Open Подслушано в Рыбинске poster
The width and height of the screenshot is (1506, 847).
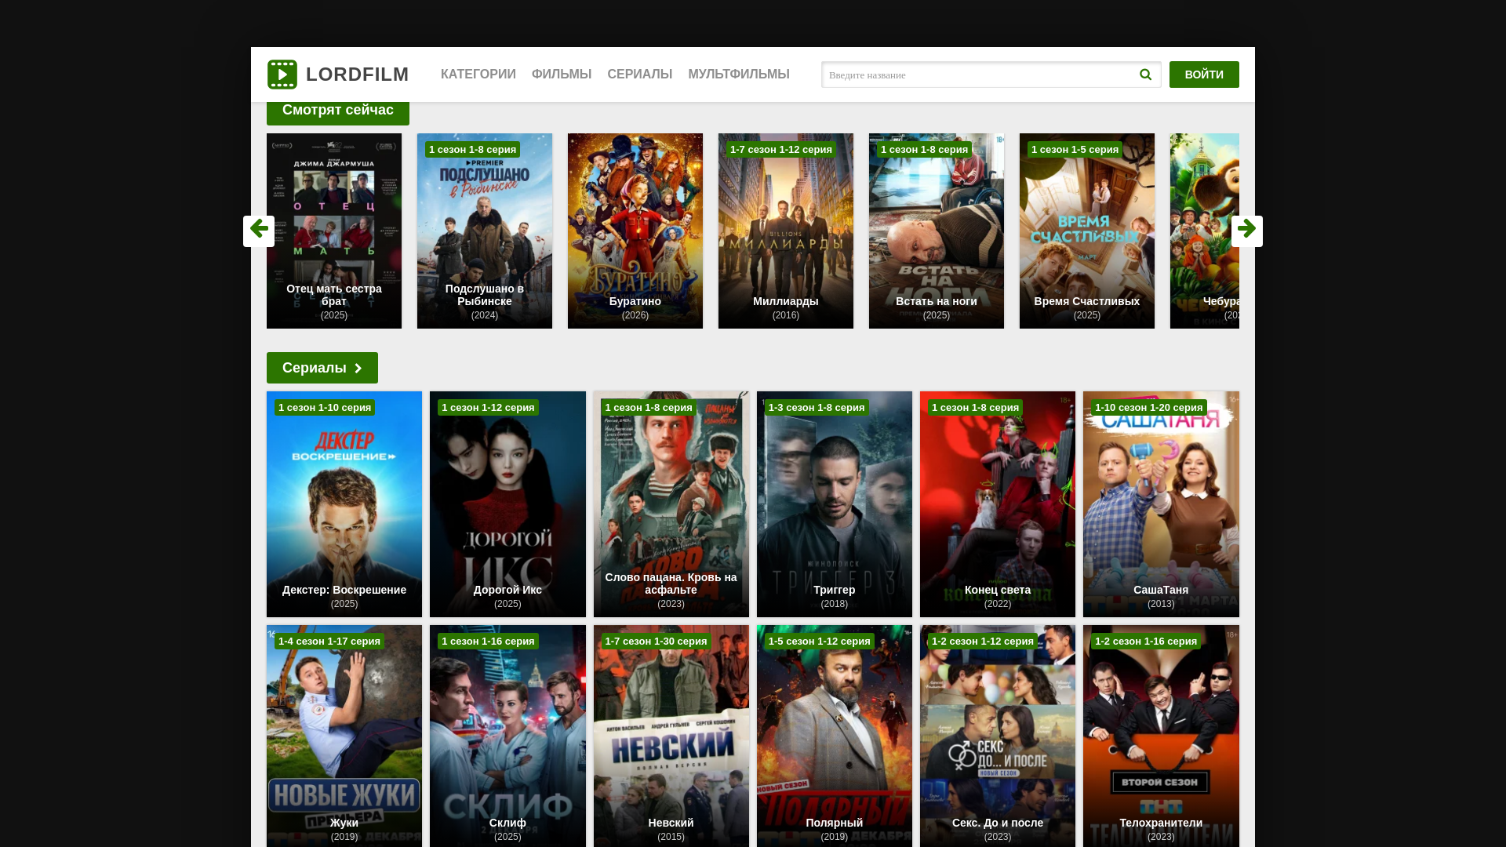click(485, 231)
